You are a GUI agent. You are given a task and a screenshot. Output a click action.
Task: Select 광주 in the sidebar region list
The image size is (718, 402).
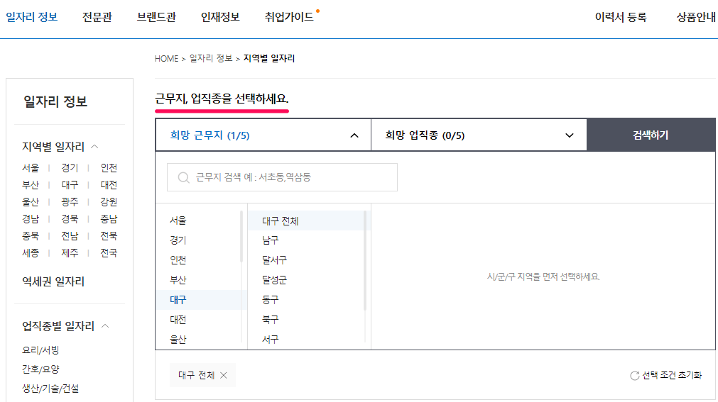pos(70,201)
